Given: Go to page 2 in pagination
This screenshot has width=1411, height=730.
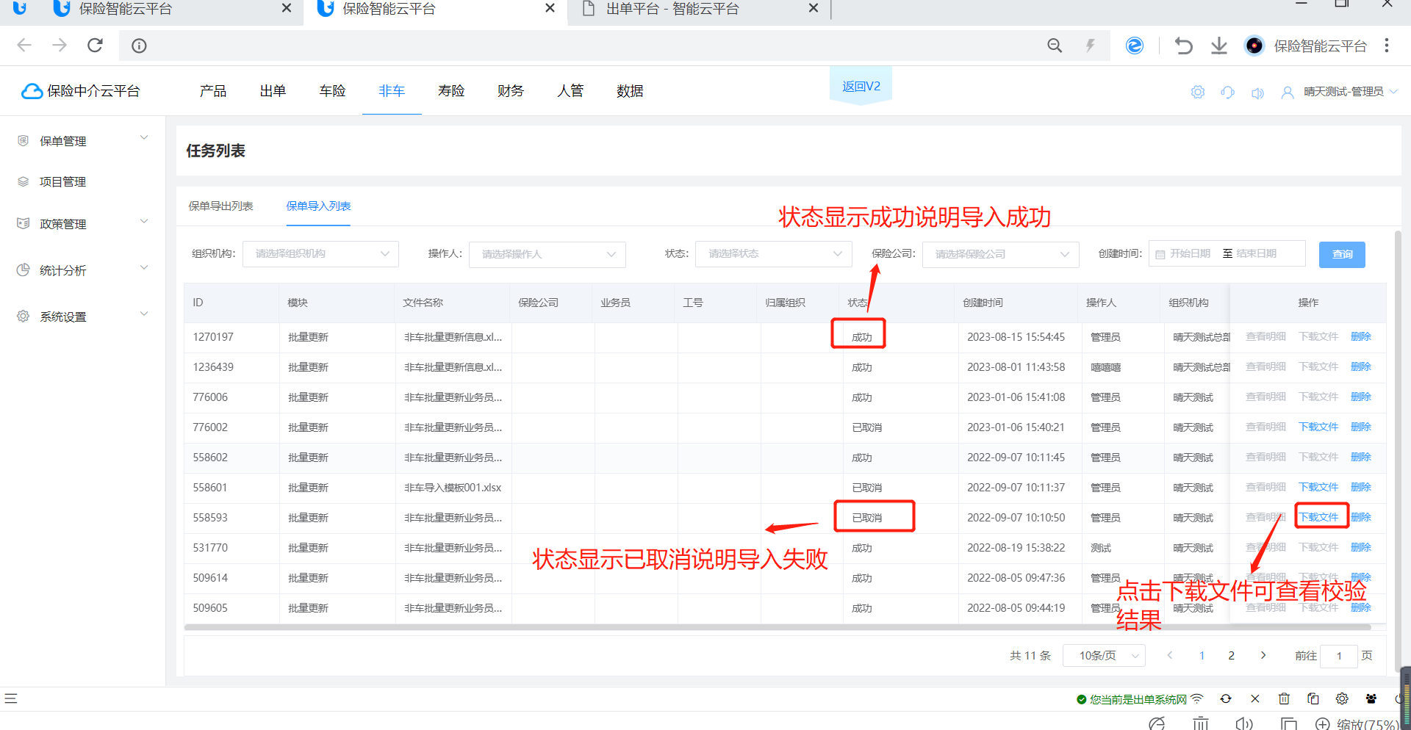Looking at the screenshot, I should tap(1231, 655).
